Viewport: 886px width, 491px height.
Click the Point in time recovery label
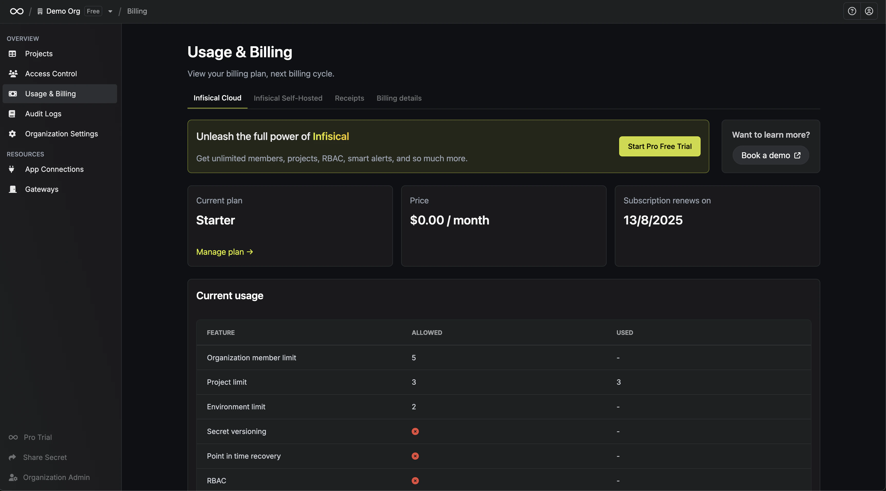coord(244,456)
